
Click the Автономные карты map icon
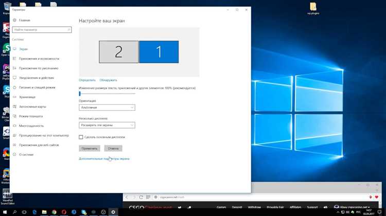14,107
